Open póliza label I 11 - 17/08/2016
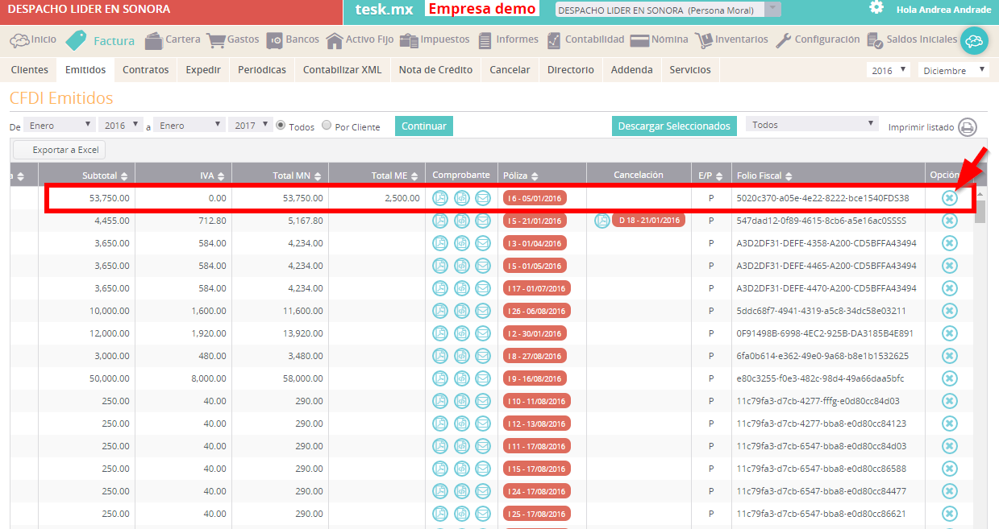The image size is (999, 529). (x=536, y=446)
